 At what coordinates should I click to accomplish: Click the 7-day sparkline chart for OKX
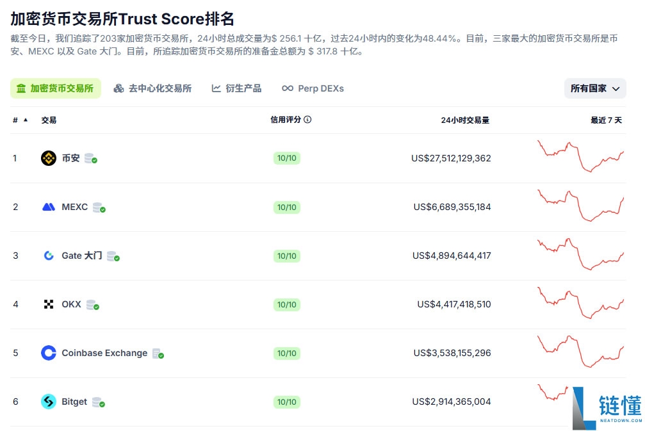580,303
